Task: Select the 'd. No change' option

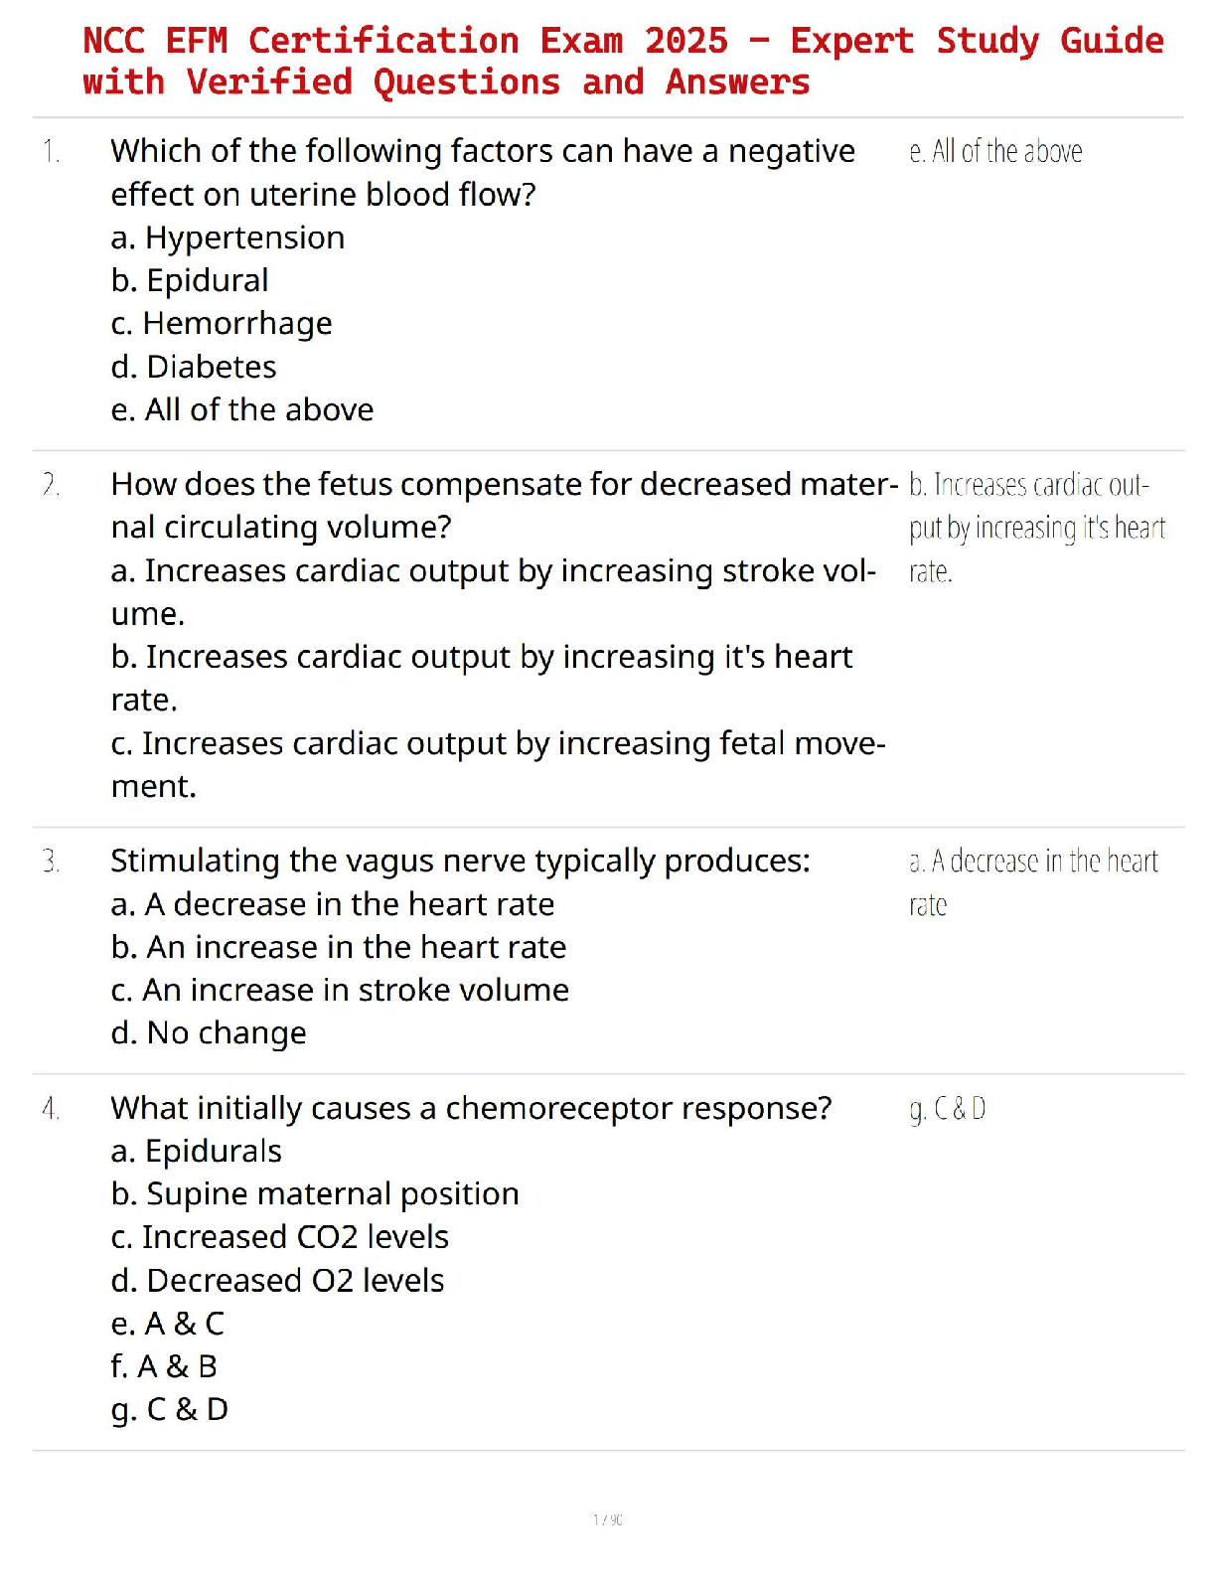Action: pos(209,1034)
